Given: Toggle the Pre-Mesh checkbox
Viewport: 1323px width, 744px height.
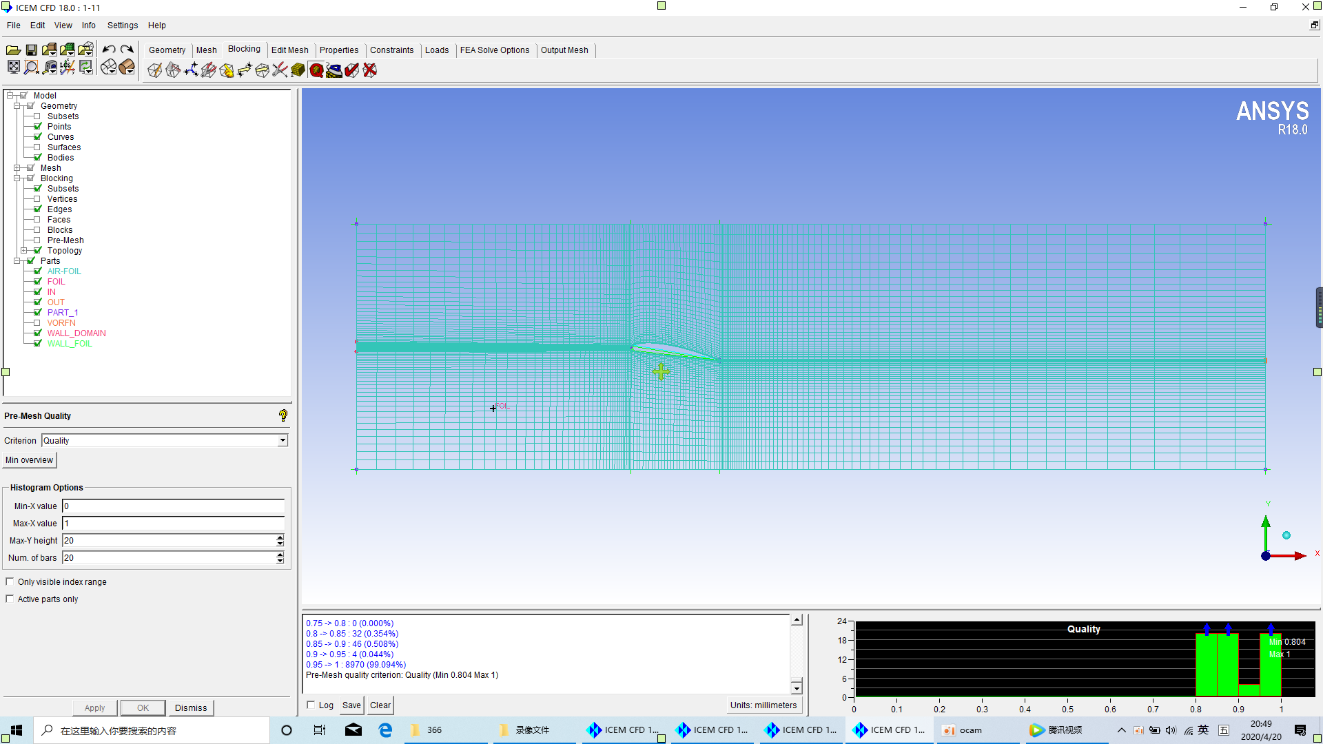Looking at the screenshot, I should (38, 240).
